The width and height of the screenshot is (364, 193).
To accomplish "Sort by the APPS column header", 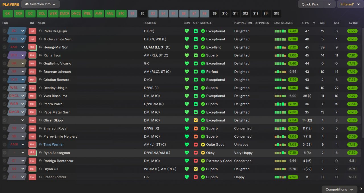I will (x=305, y=23).
